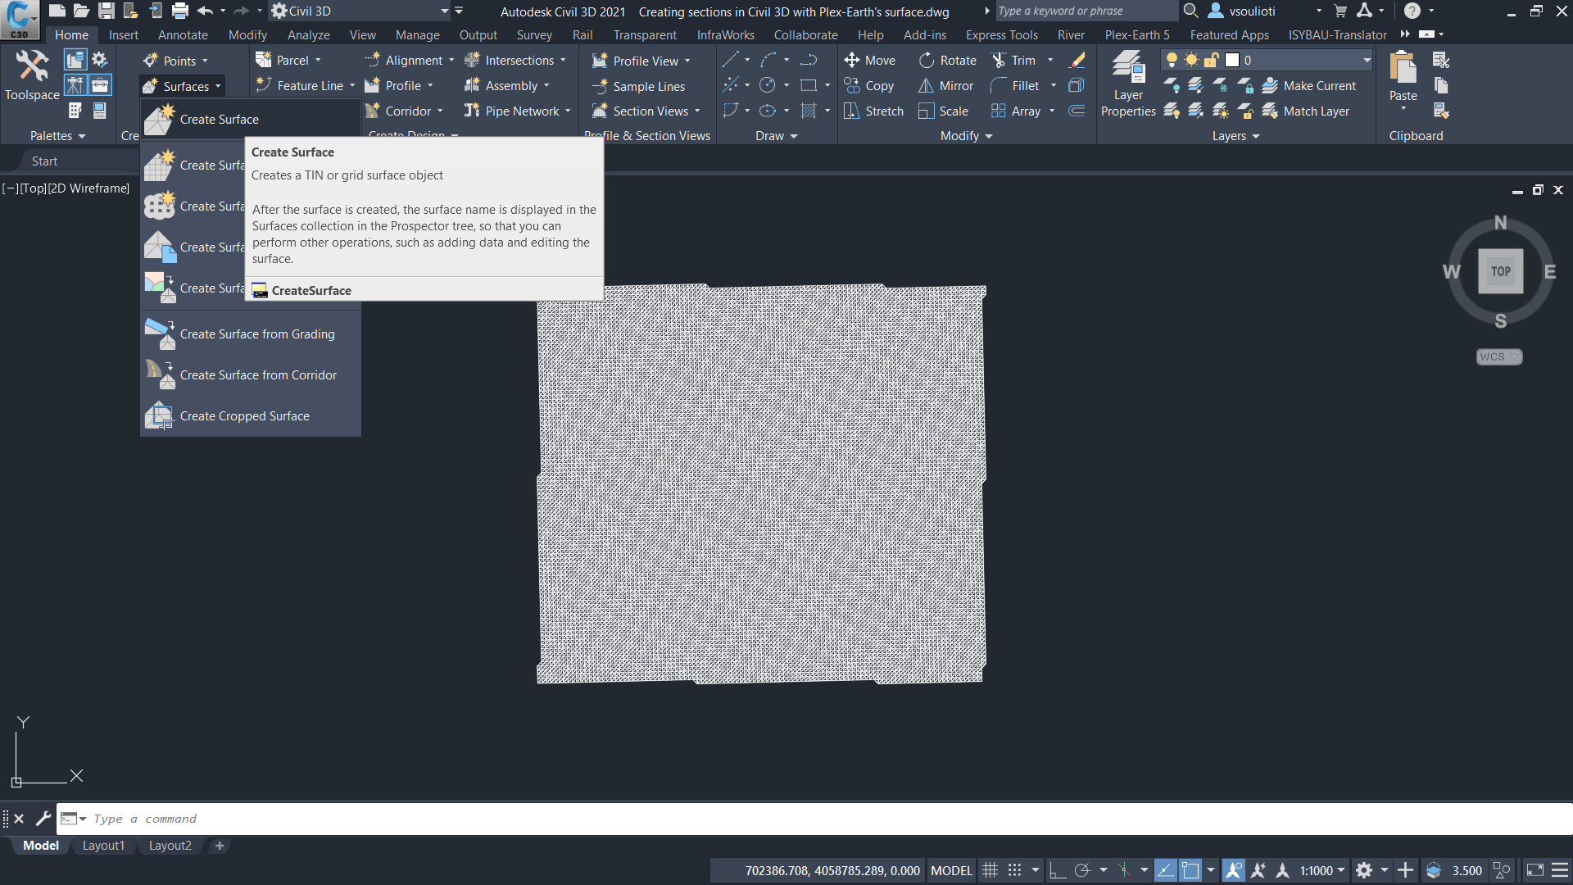Select the Circle draw tool
Viewport: 1573px width, 885px height.
pyautogui.click(x=768, y=86)
